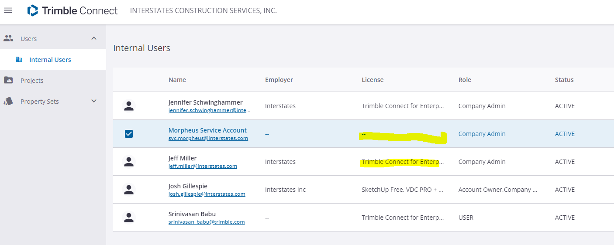Click the Josh Gillespie name

(188, 186)
